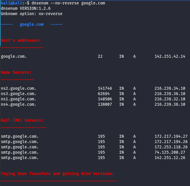Click the Trying Zone Transfers heading
This screenshot has width=190, height=186.
58,174
